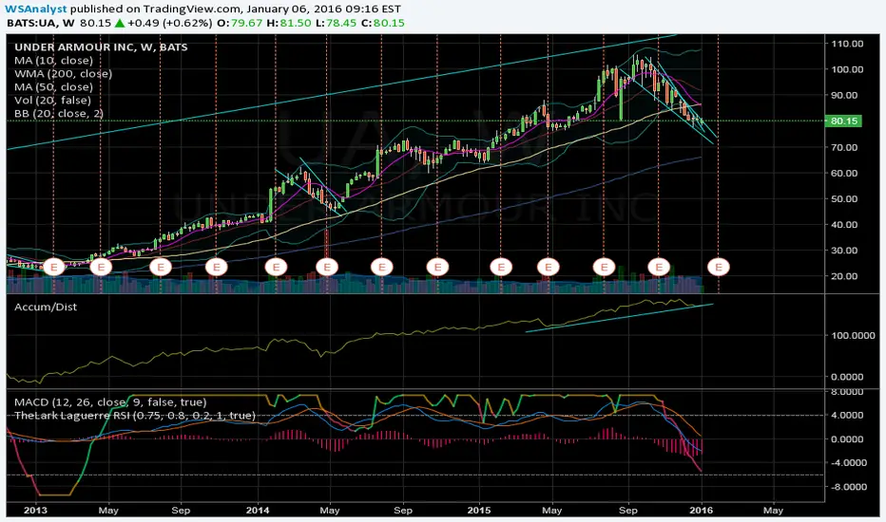Click the BATS:UA, W symbol text
The image size is (886, 522).
(x=41, y=23)
